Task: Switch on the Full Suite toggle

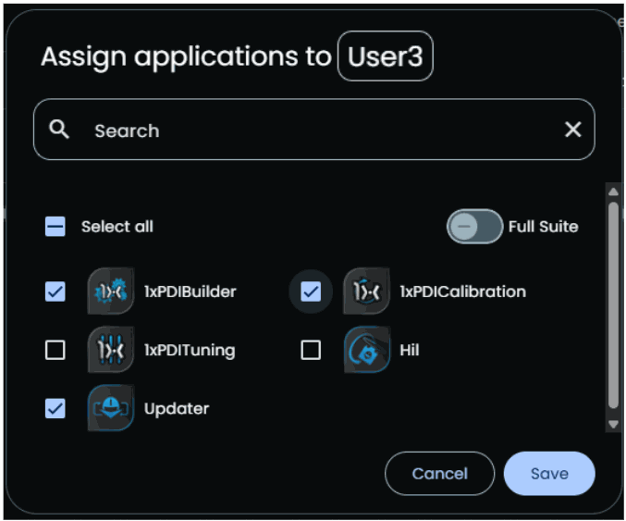Action: (x=474, y=227)
